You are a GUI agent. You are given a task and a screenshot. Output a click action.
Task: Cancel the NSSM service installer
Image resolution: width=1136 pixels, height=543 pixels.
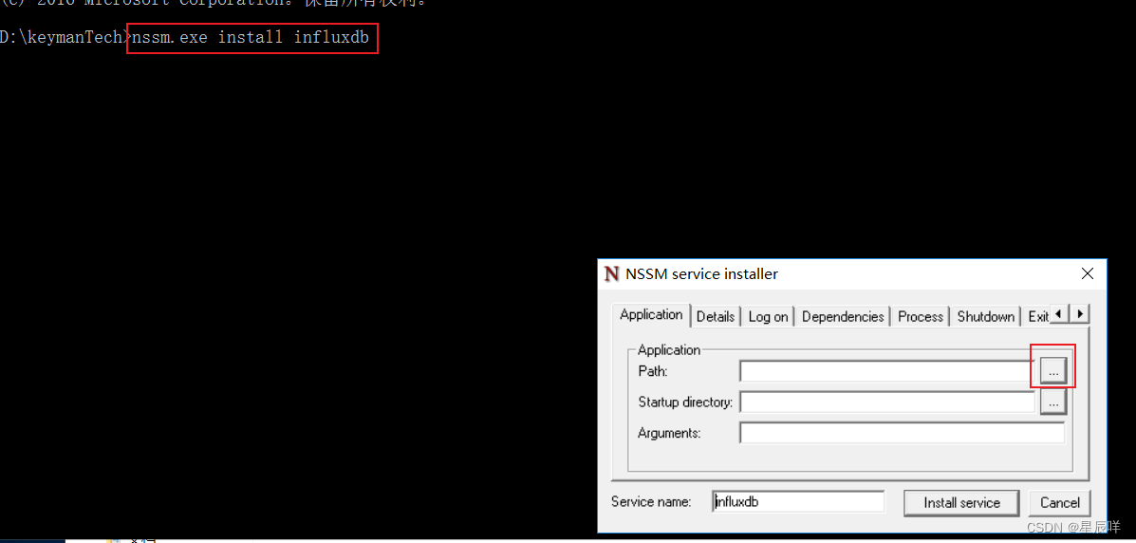(x=1060, y=503)
